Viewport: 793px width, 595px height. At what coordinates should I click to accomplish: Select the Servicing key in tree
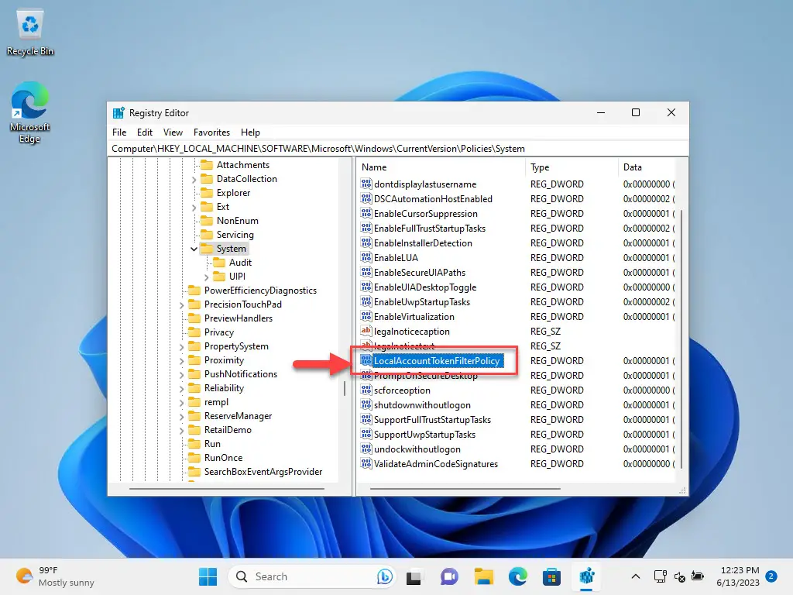point(235,235)
